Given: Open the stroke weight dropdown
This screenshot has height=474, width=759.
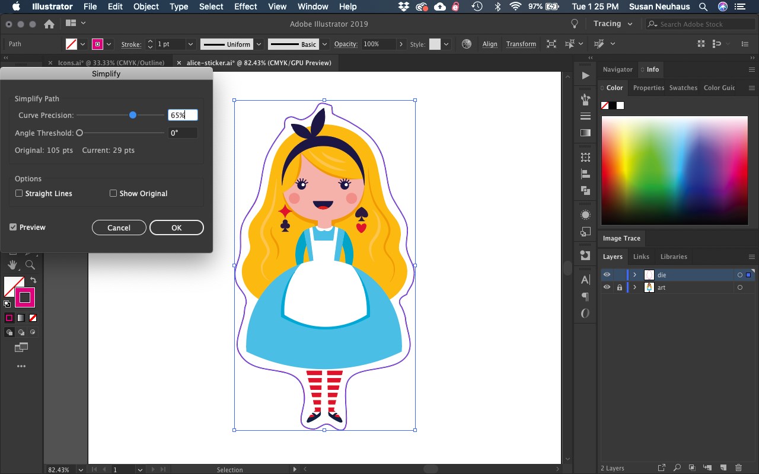Looking at the screenshot, I should (190, 44).
